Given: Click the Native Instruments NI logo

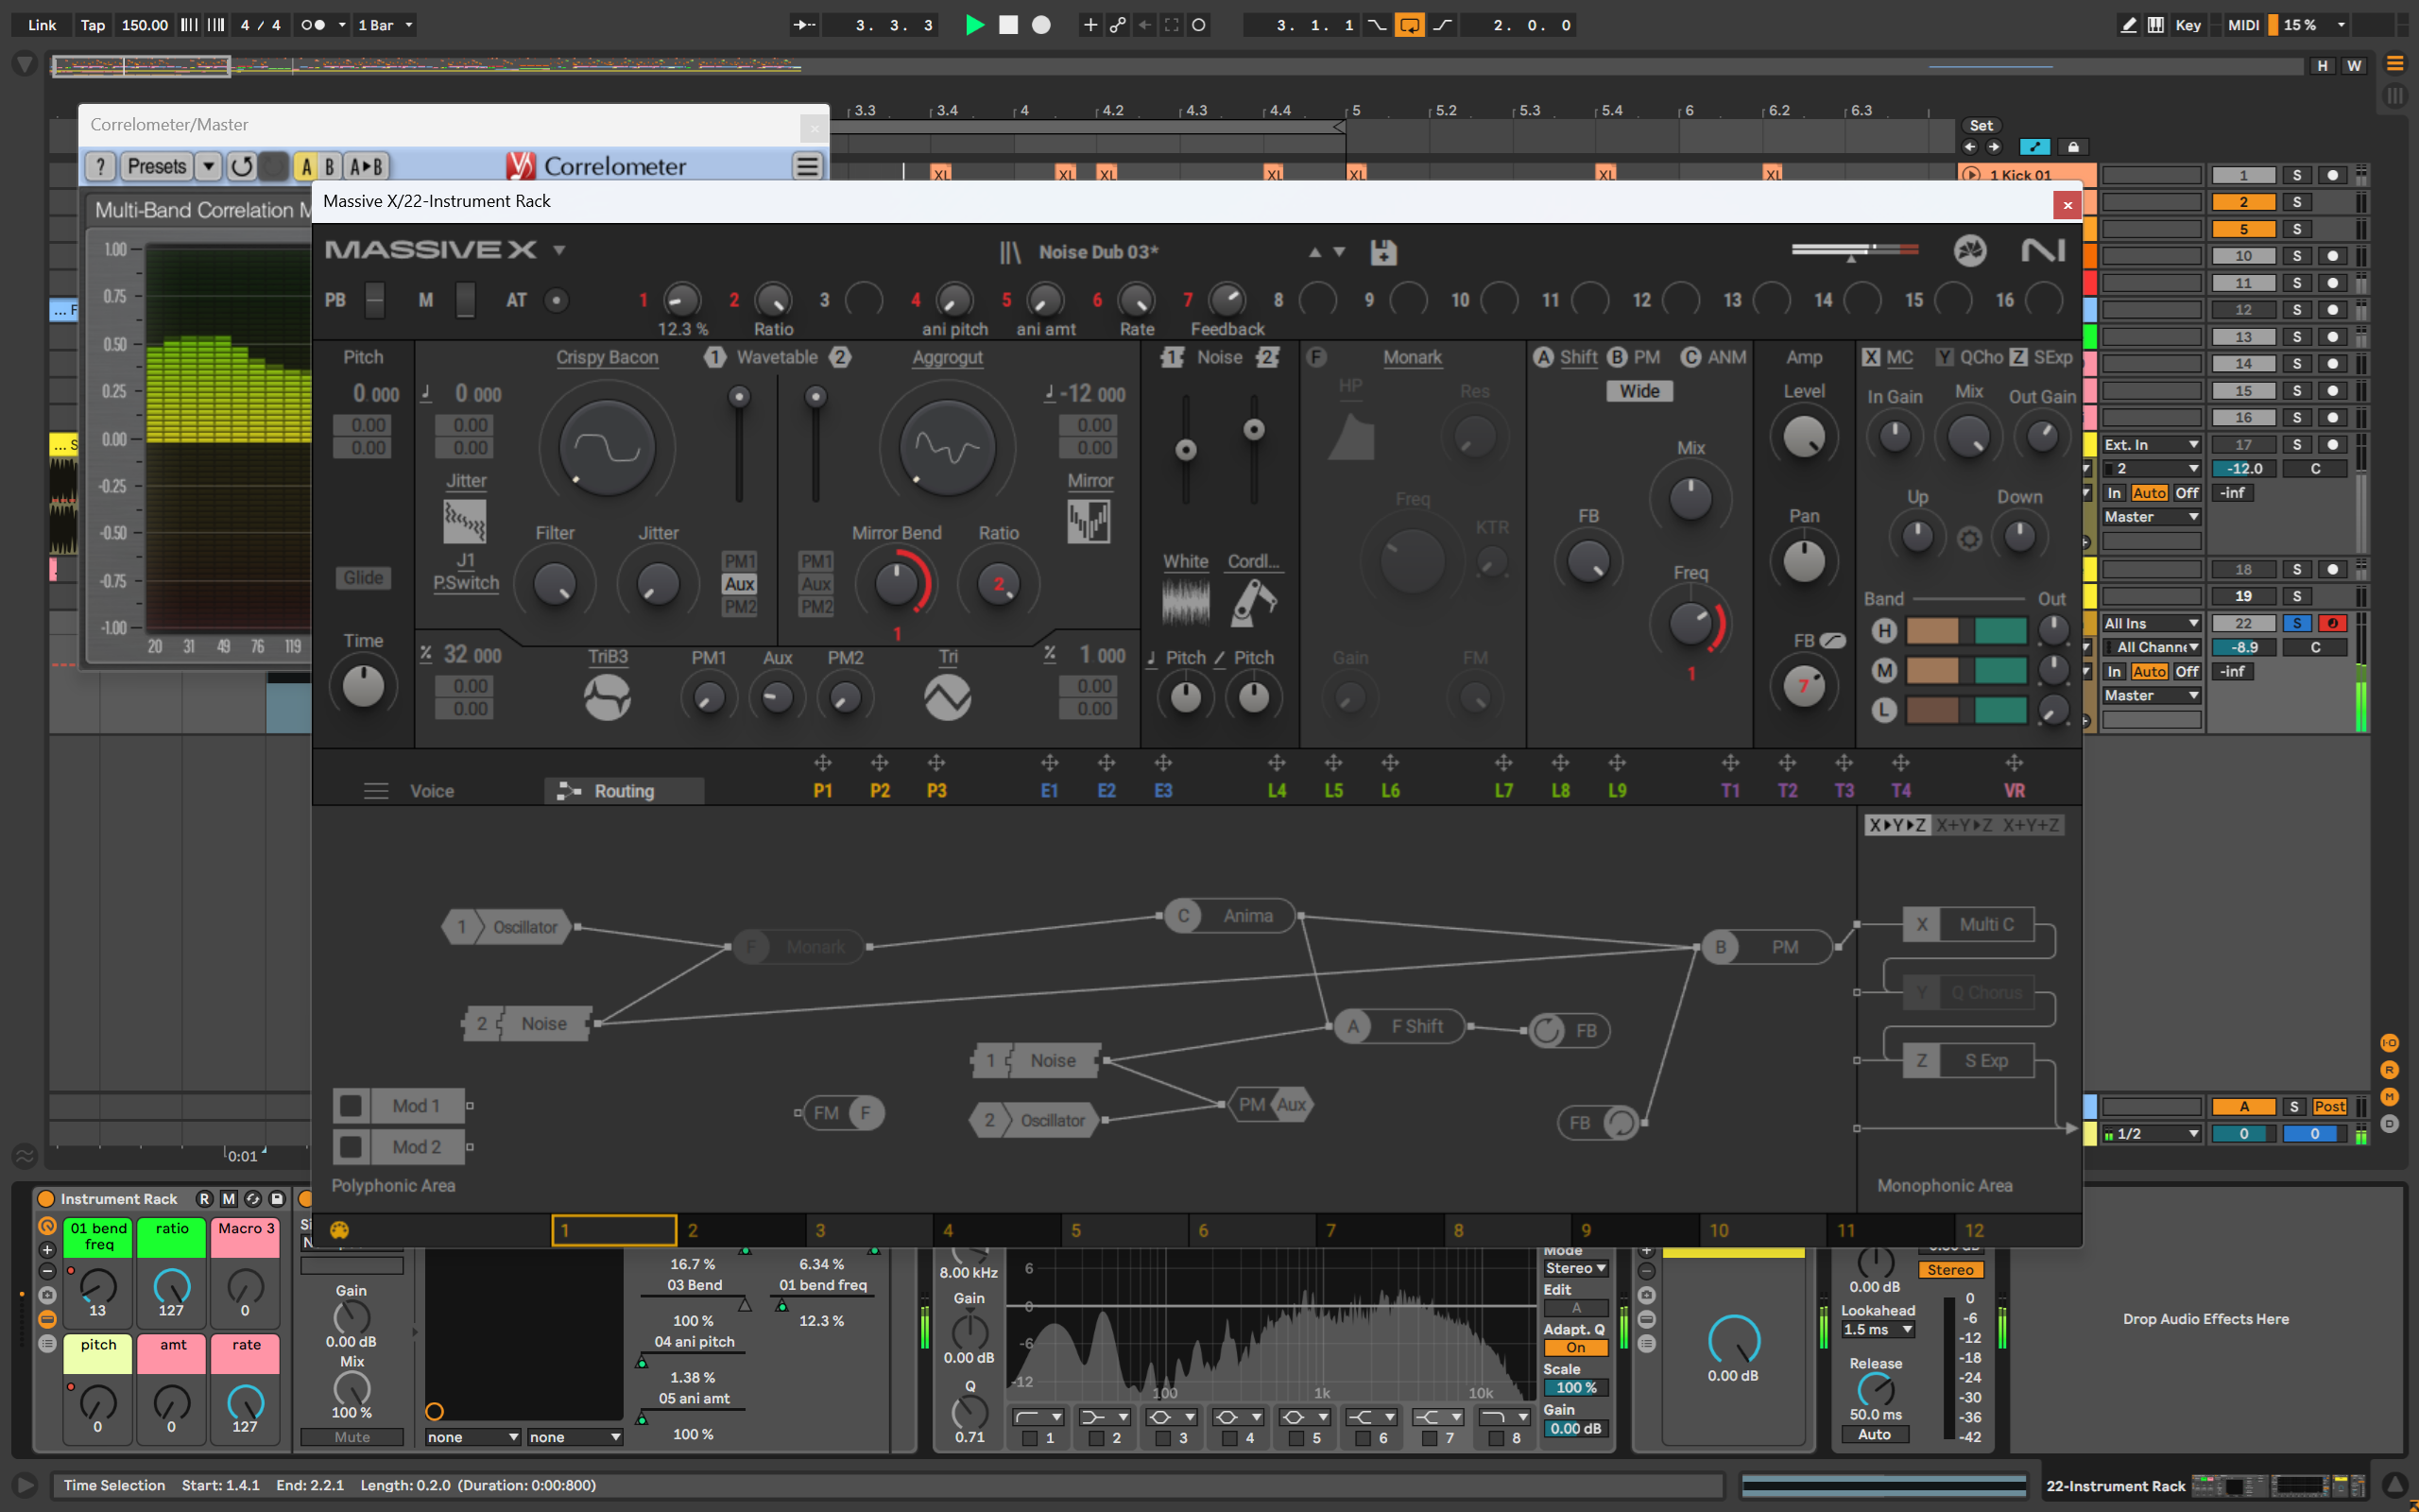Looking at the screenshot, I should tap(2043, 250).
